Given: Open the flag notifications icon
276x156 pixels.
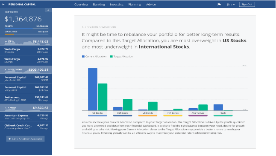Looking at the screenshot, I should [219, 4].
